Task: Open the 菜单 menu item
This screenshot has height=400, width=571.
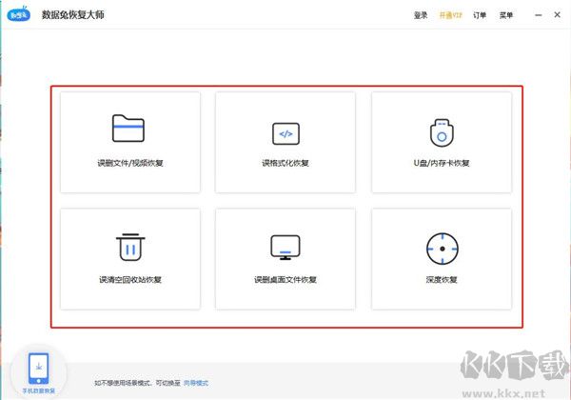Action: pos(506,15)
